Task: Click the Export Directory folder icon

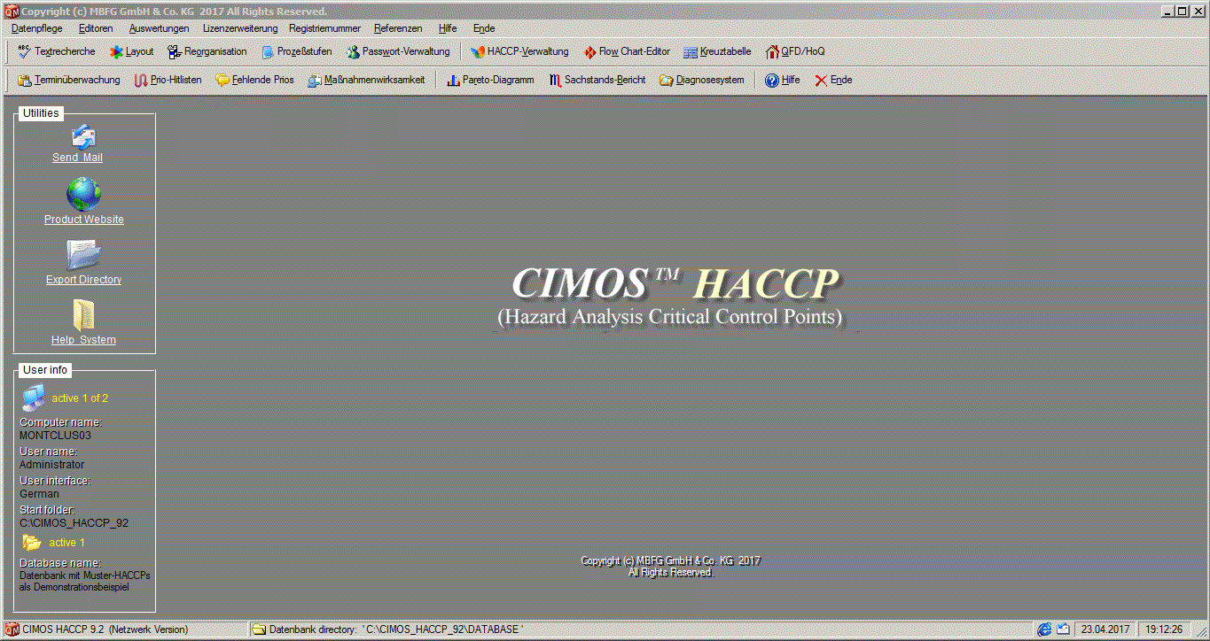Action: (83, 255)
